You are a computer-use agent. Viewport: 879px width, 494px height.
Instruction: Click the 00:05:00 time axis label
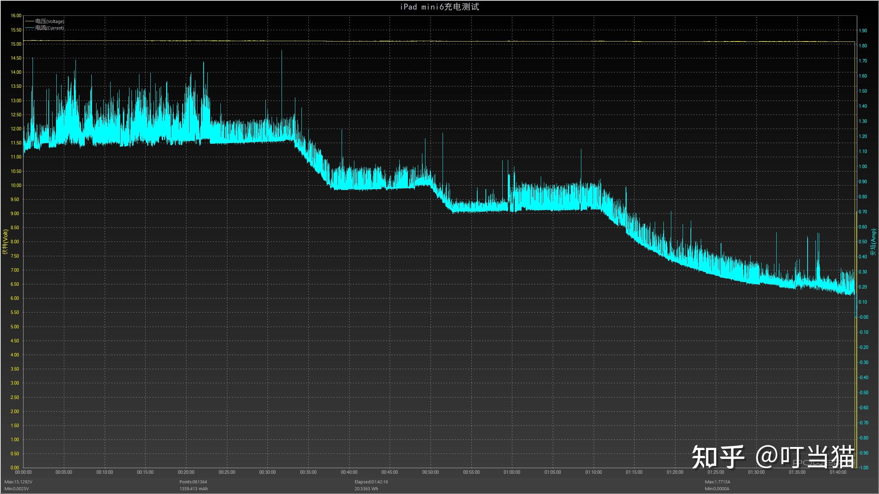[64, 472]
